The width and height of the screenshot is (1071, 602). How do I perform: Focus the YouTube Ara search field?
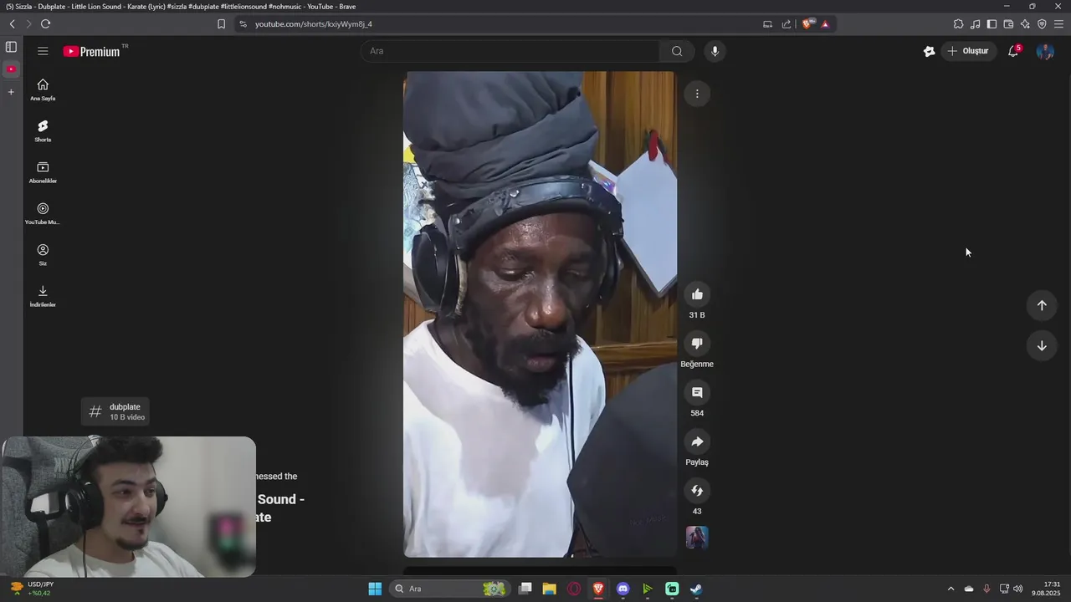pos(510,51)
